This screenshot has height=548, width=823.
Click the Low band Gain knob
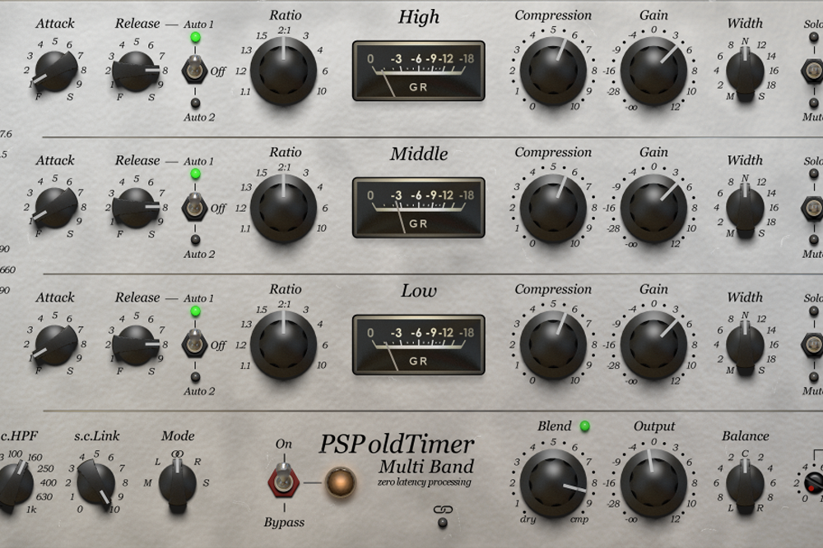(653, 345)
